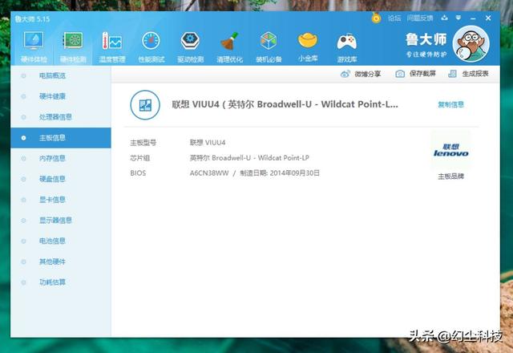513x353 pixels.
Task: Click the 复制信息 copy info link
Action: (x=451, y=104)
